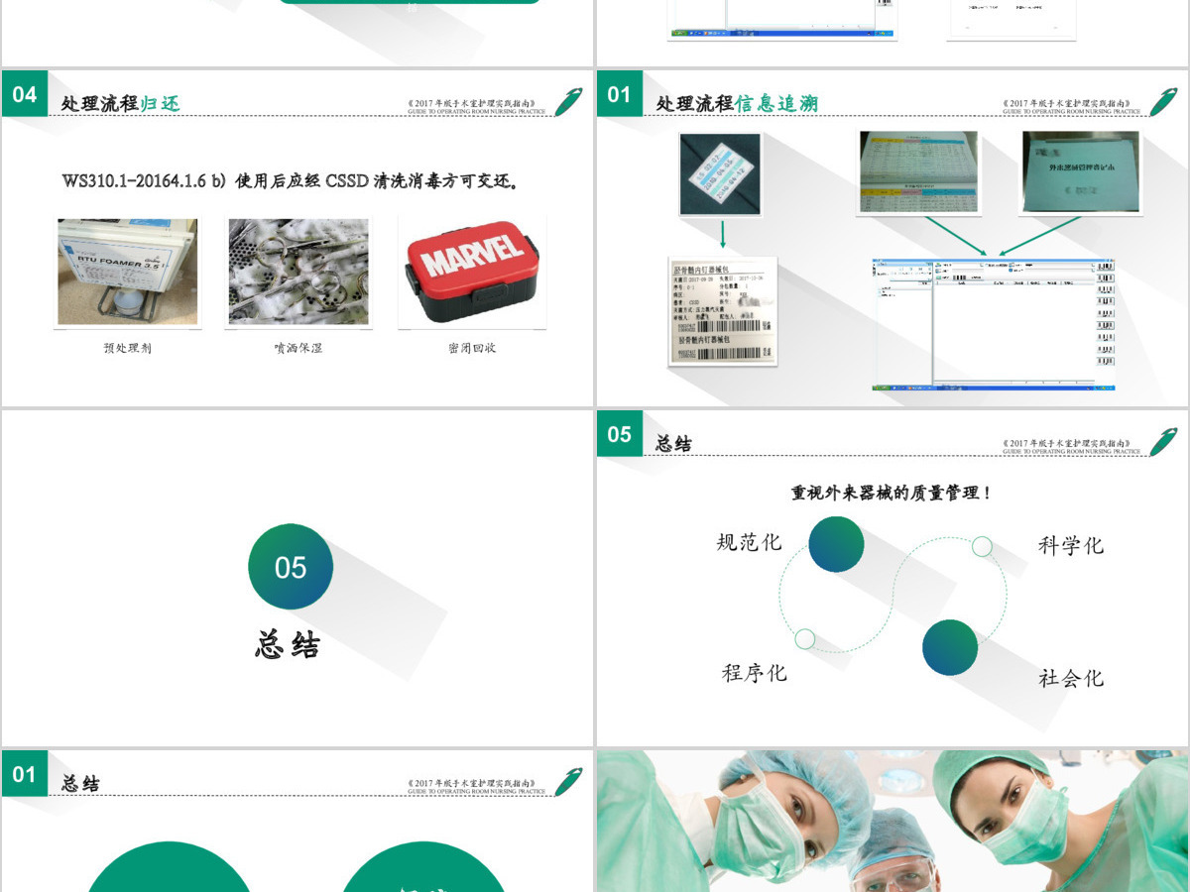Click the 社会化 label

(1071, 679)
